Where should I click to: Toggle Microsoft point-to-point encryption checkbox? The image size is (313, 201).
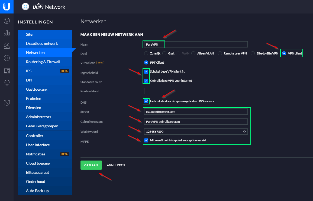tap(146, 140)
